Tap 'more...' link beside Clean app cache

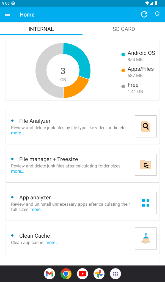tap(52, 243)
